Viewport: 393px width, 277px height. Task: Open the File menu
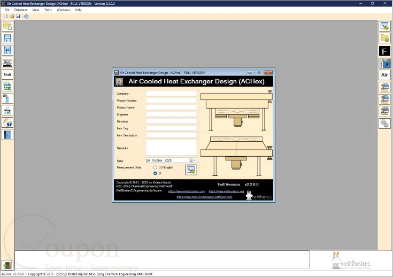coord(7,10)
